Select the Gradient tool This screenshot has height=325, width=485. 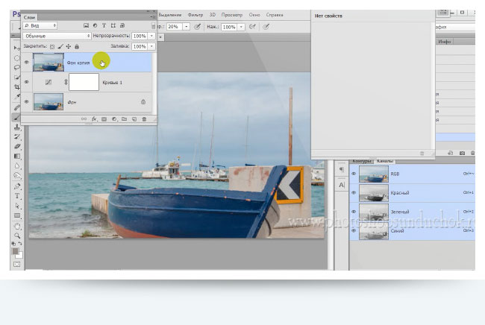[x=17, y=156]
